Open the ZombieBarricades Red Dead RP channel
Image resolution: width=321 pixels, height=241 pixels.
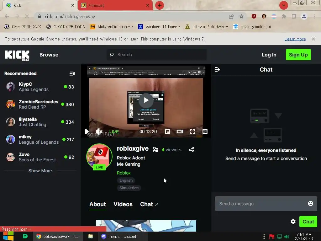click(x=40, y=104)
